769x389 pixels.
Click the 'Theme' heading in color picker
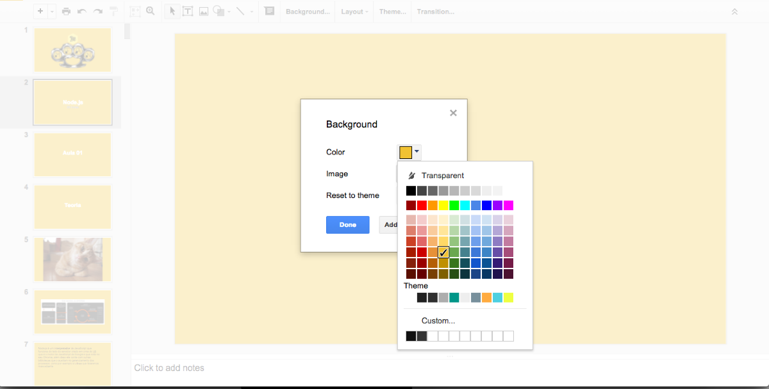416,286
